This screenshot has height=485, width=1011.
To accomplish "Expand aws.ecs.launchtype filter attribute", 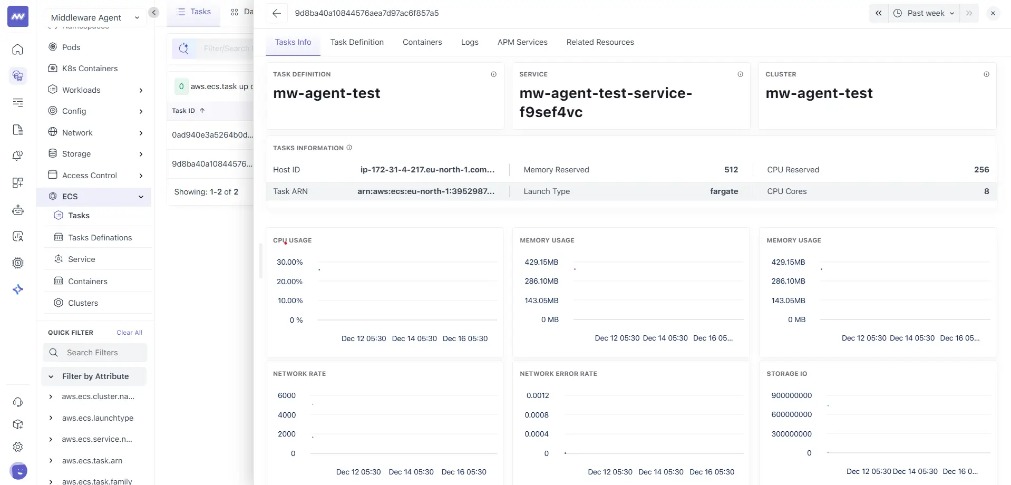I will (51, 418).
